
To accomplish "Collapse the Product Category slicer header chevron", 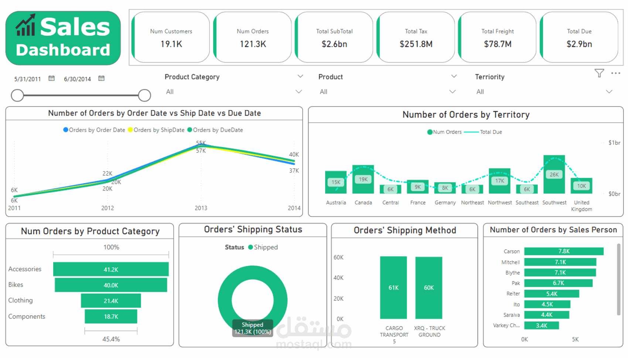I will point(300,76).
